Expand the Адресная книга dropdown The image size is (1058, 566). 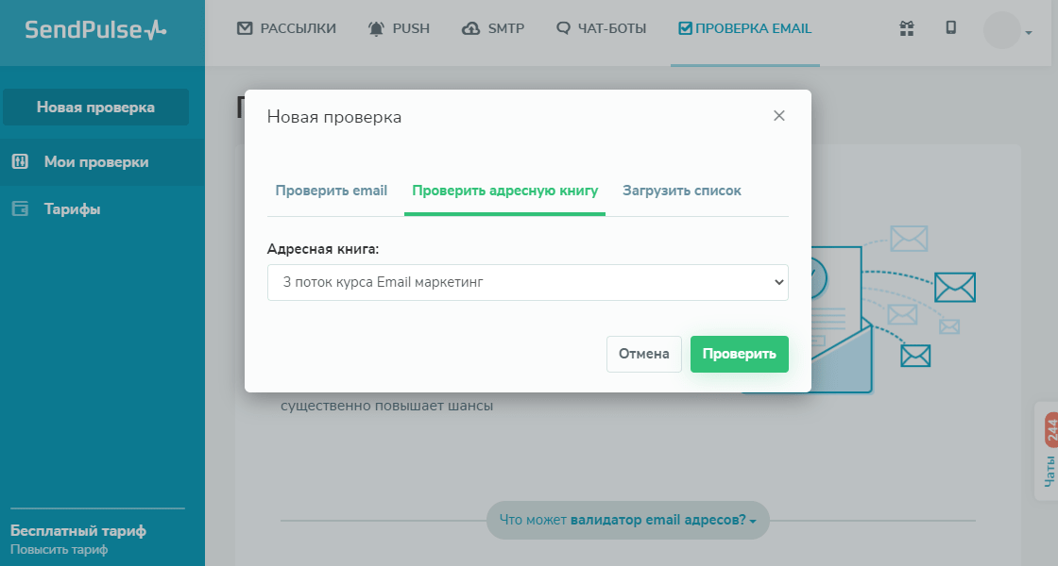pos(527,282)
